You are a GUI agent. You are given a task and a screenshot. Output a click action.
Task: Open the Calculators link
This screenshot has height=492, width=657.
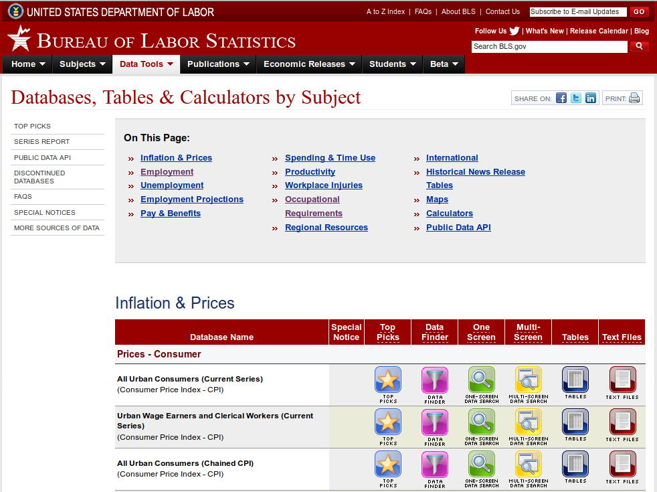pos(449,213)
